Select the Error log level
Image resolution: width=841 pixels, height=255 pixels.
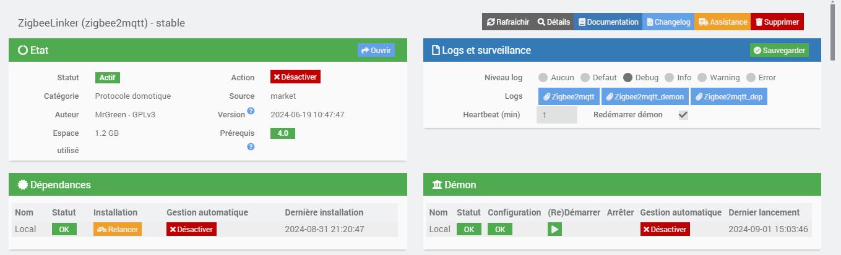tap(751, 78)
